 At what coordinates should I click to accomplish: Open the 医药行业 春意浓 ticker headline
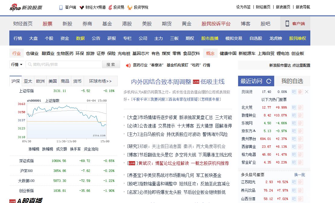click(x=172, y=65)
